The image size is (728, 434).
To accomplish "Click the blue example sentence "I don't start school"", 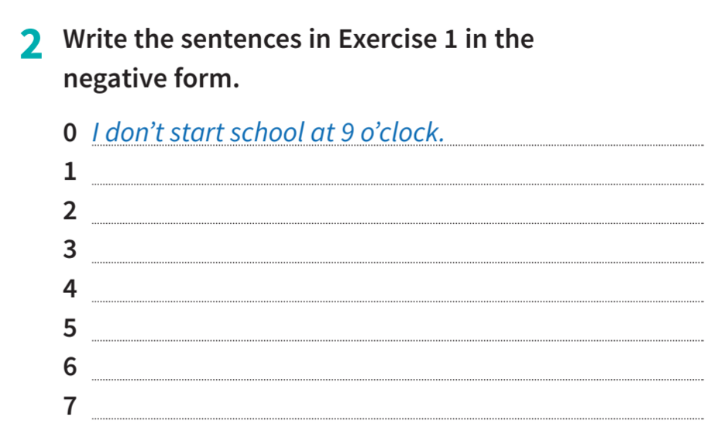I will 268,133.
